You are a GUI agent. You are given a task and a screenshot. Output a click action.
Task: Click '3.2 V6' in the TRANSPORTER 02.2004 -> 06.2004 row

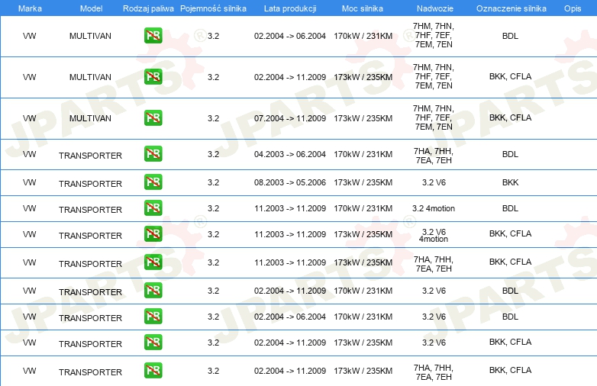(x=434, y=317)
